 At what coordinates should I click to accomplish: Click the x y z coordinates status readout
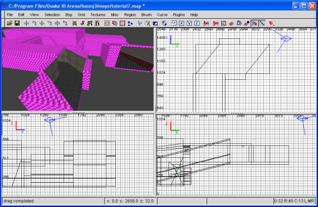[x=130, y=201]
